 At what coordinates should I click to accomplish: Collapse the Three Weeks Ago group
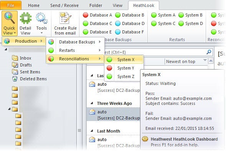(92, 103)
